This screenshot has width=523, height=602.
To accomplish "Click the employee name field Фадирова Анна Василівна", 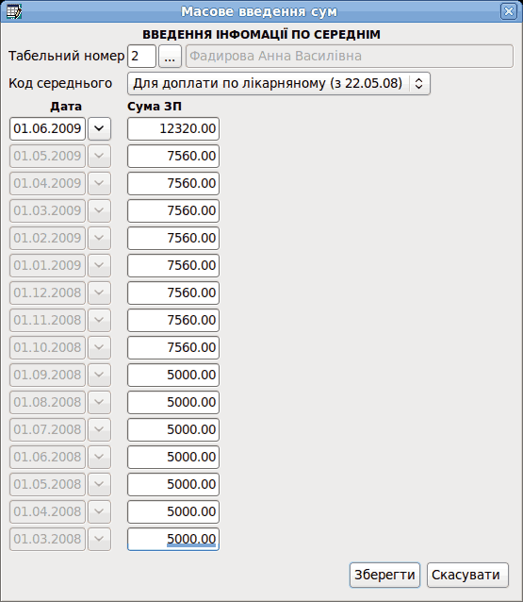I will pos(350,57).
